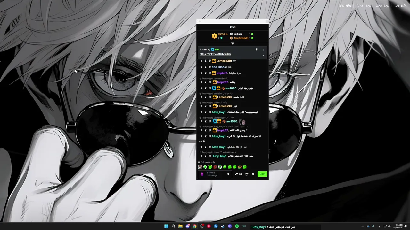Timeout user abo_klooo with hourglass icon
Image resolution: width=410 pixels, height=230 pixels.
pyautogui.click(x=206, y=67)
